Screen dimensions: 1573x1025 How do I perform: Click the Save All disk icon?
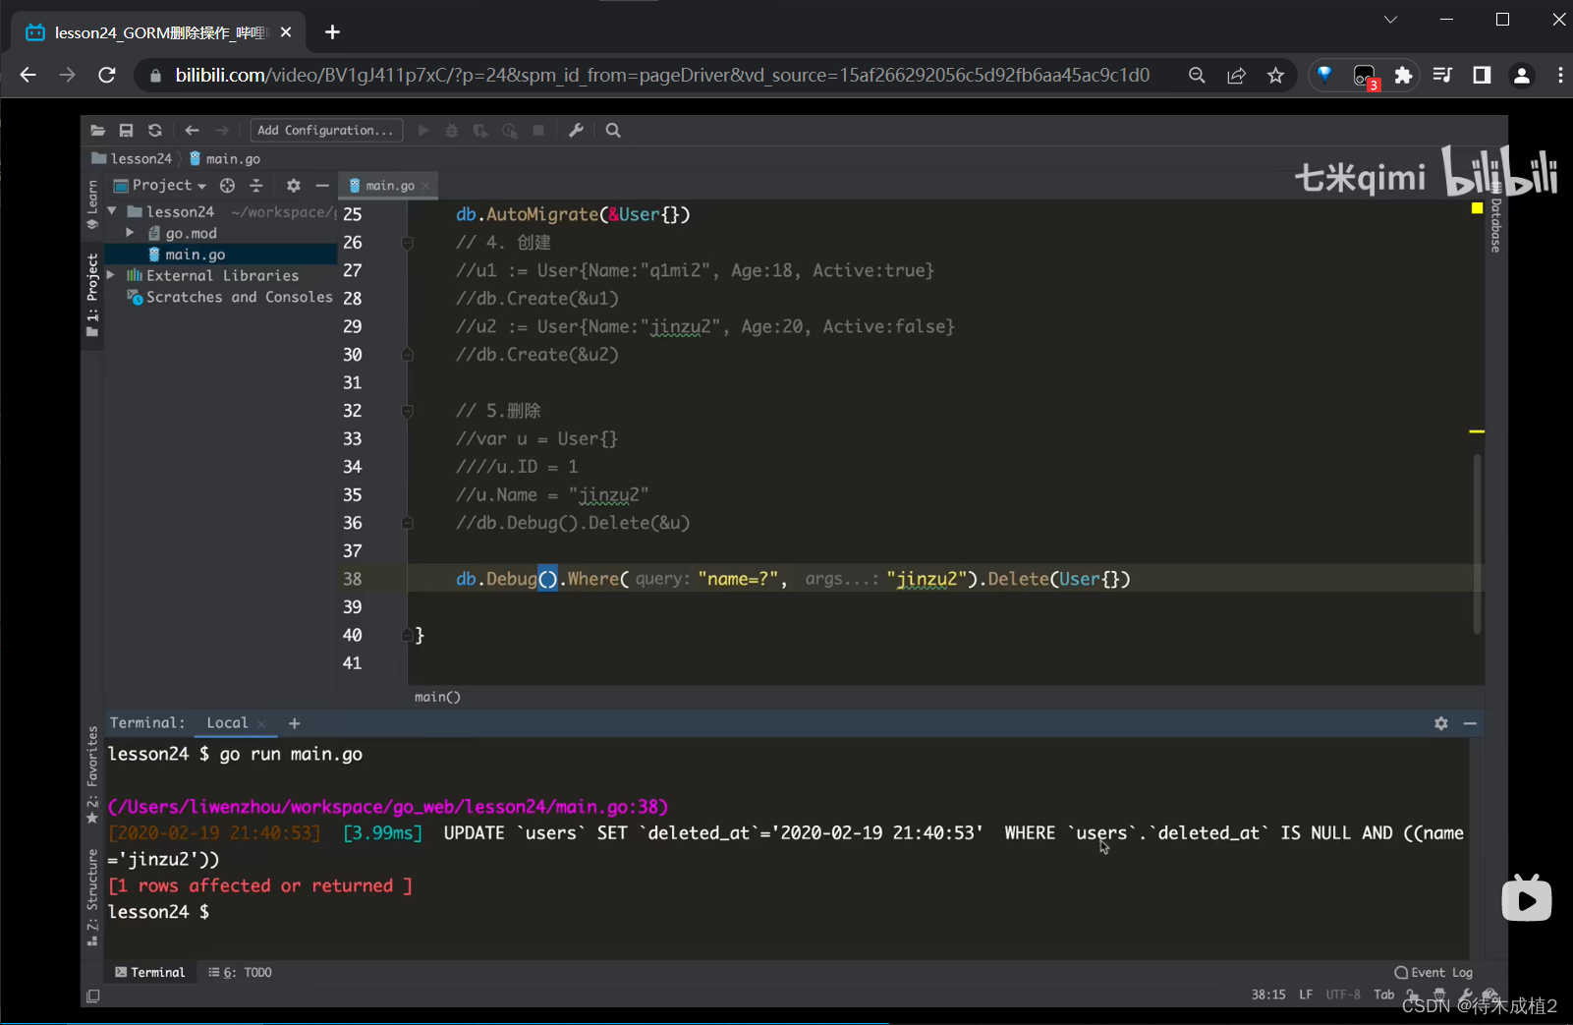126,130
